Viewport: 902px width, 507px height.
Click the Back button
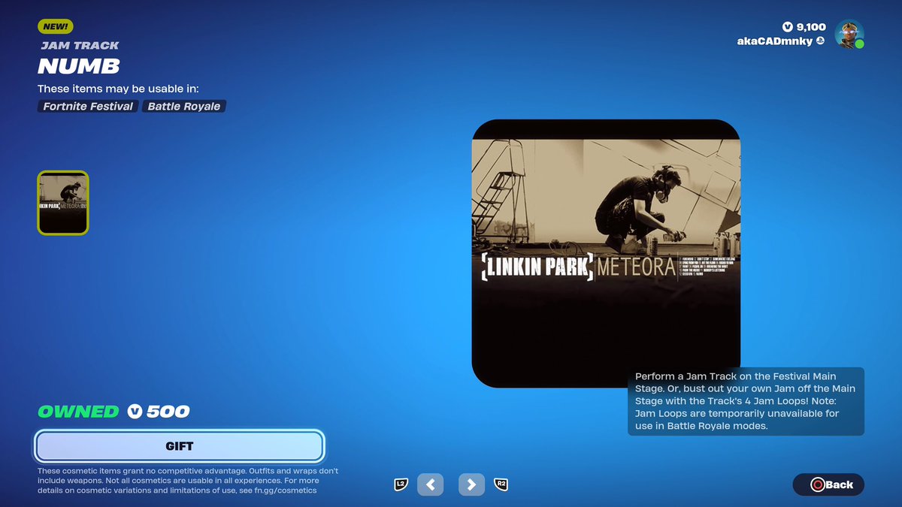click(828, 484)
